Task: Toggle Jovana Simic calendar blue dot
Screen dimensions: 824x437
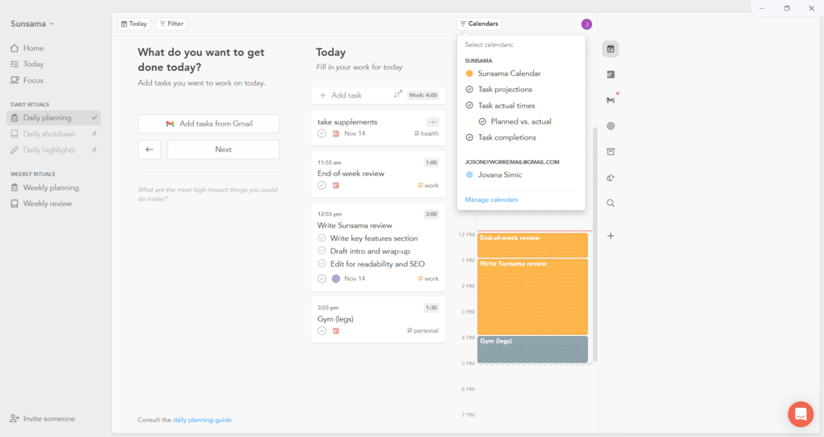Action: click(469, 175)
